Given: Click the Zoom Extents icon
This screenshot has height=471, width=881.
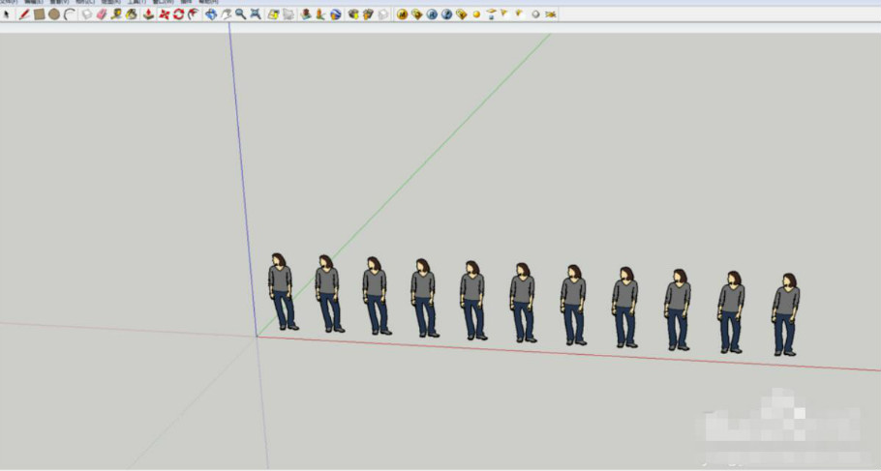Looking at the screenshot, I should coord(256,15).
